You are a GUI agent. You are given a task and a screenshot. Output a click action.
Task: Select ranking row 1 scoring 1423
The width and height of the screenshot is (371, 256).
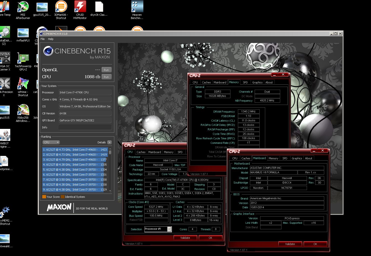[x=75, y=150]
